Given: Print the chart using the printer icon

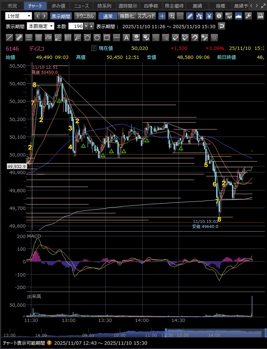Looking at the screenshot, I should point(260,16).
